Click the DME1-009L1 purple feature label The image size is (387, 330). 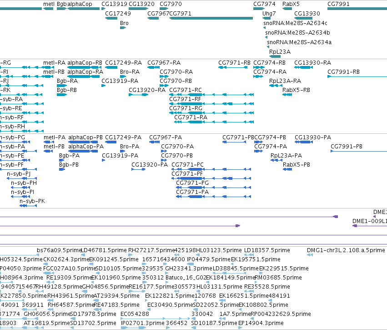tap(369, 221)
